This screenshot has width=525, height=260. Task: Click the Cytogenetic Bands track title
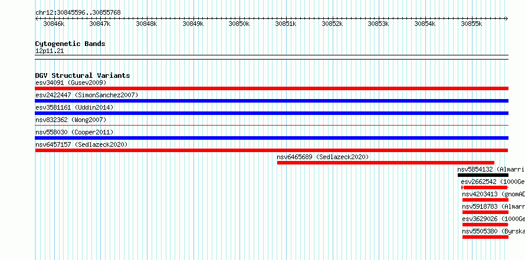(70, 44)
